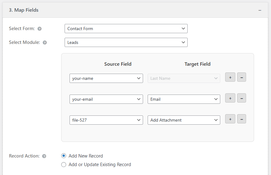Click help icon beside Select Form
Image resolution: width=271 pixels, height=175 pixels.
39,29
